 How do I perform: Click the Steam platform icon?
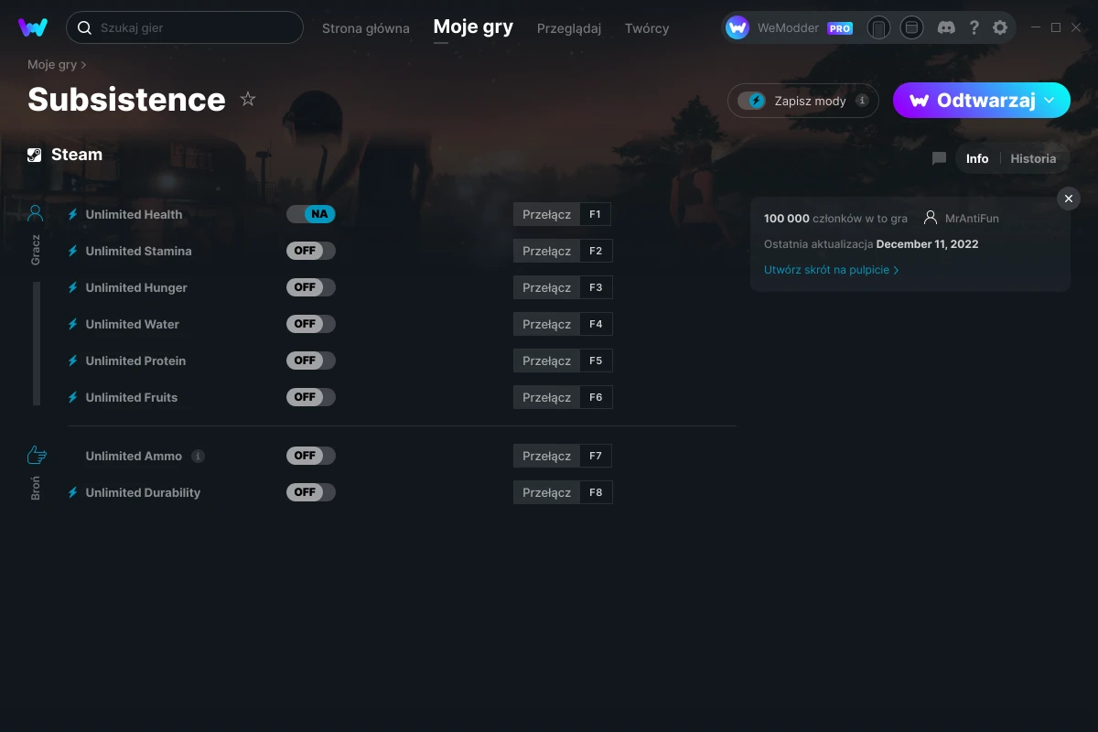(x=35, y=155)
